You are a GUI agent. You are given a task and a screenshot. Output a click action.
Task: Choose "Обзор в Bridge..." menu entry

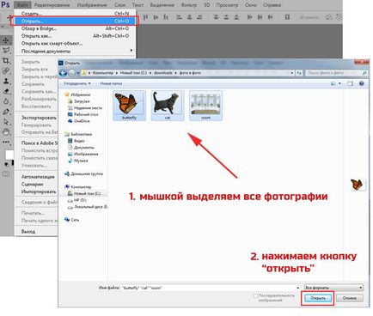(x=75, y=28)
